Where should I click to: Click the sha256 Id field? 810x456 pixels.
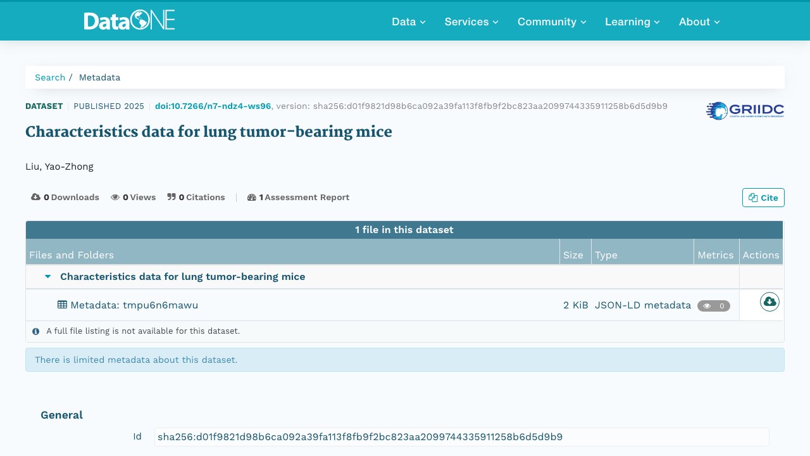(x=461, y=437)
